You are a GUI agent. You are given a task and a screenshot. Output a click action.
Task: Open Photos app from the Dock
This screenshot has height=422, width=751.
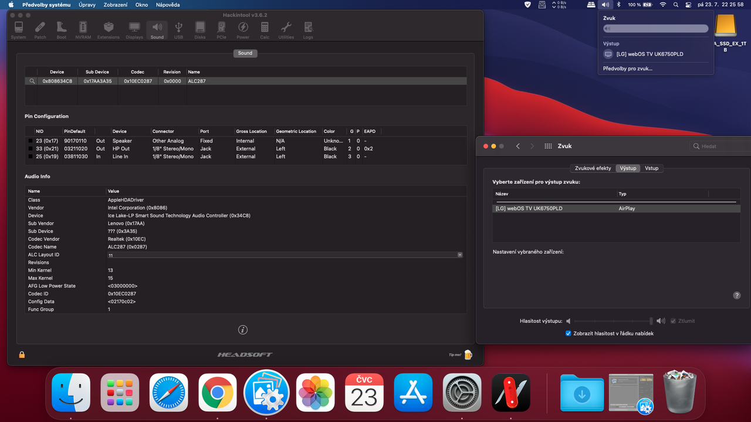coord(315,392)
